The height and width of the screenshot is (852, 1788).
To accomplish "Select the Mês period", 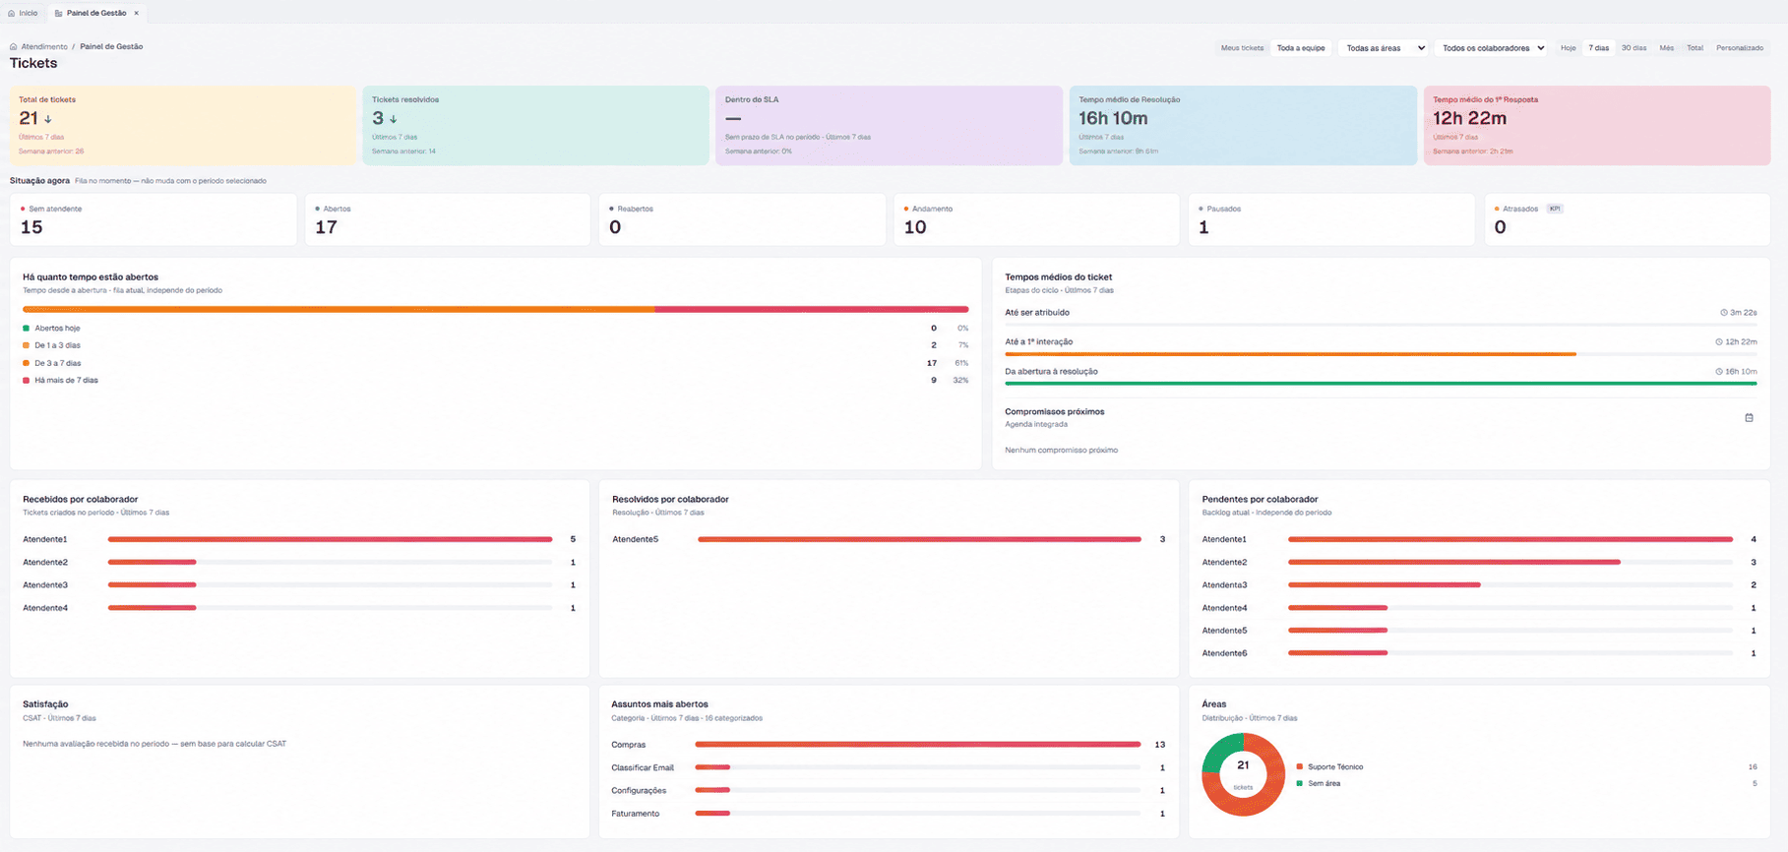I will pyautogui.click(x=1666, y=48).
